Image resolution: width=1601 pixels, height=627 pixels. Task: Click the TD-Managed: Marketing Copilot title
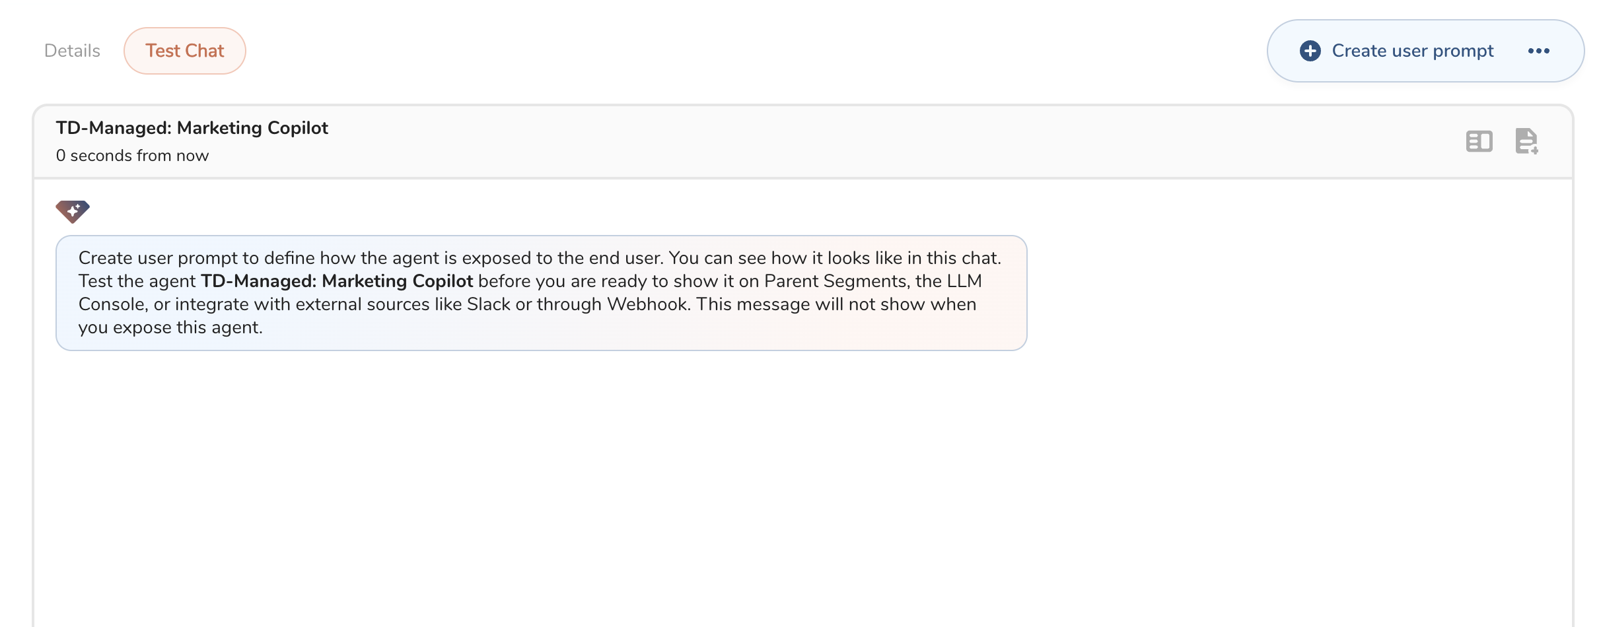coord(192,127)
